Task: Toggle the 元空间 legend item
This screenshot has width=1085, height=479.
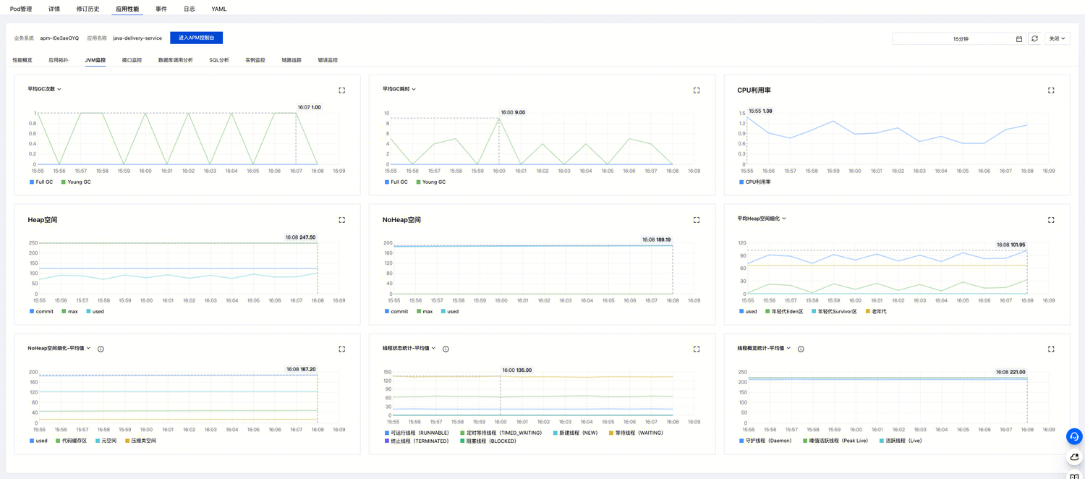Action: pyautogui.click(x=106, y=441)
